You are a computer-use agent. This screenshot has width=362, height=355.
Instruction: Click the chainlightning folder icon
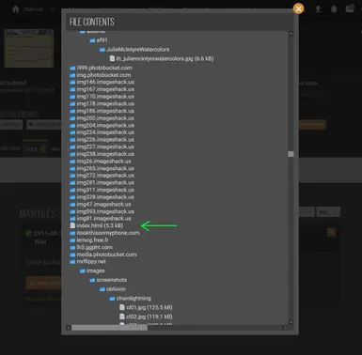(112, 299)
